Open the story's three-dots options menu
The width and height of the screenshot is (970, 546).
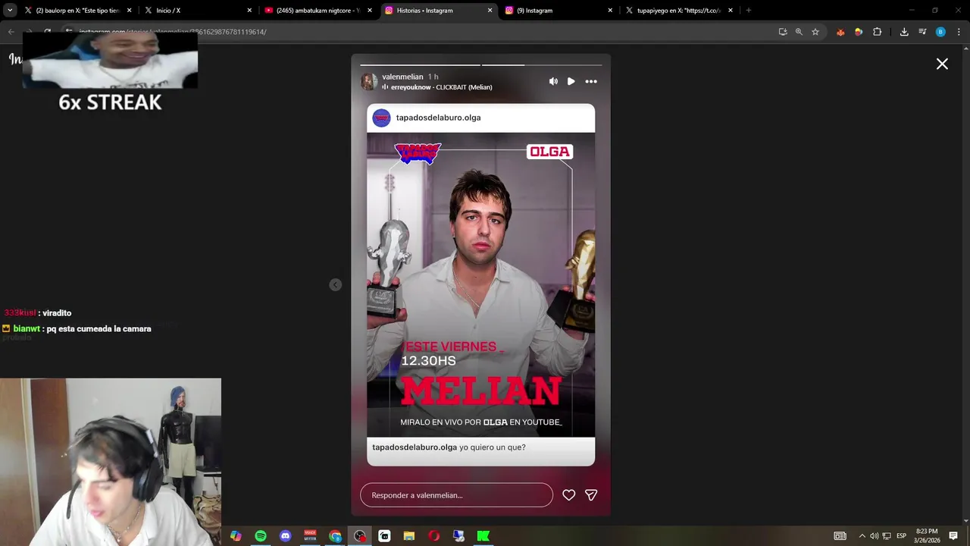591,81
